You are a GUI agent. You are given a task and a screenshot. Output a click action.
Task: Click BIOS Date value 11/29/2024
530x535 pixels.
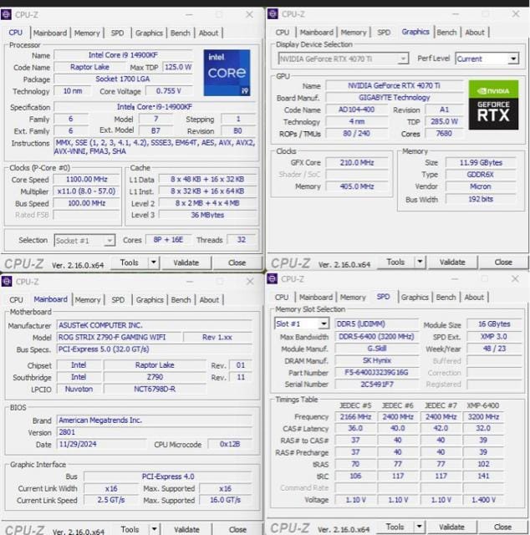pos(101,444)
